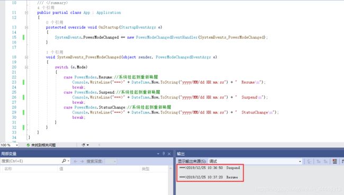Click the 'Application' base class name
344x195 pixels.
(x=108, y=13)
